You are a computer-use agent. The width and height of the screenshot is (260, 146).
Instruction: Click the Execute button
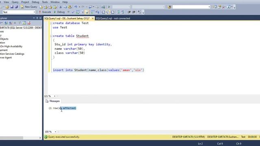point(45,12)
